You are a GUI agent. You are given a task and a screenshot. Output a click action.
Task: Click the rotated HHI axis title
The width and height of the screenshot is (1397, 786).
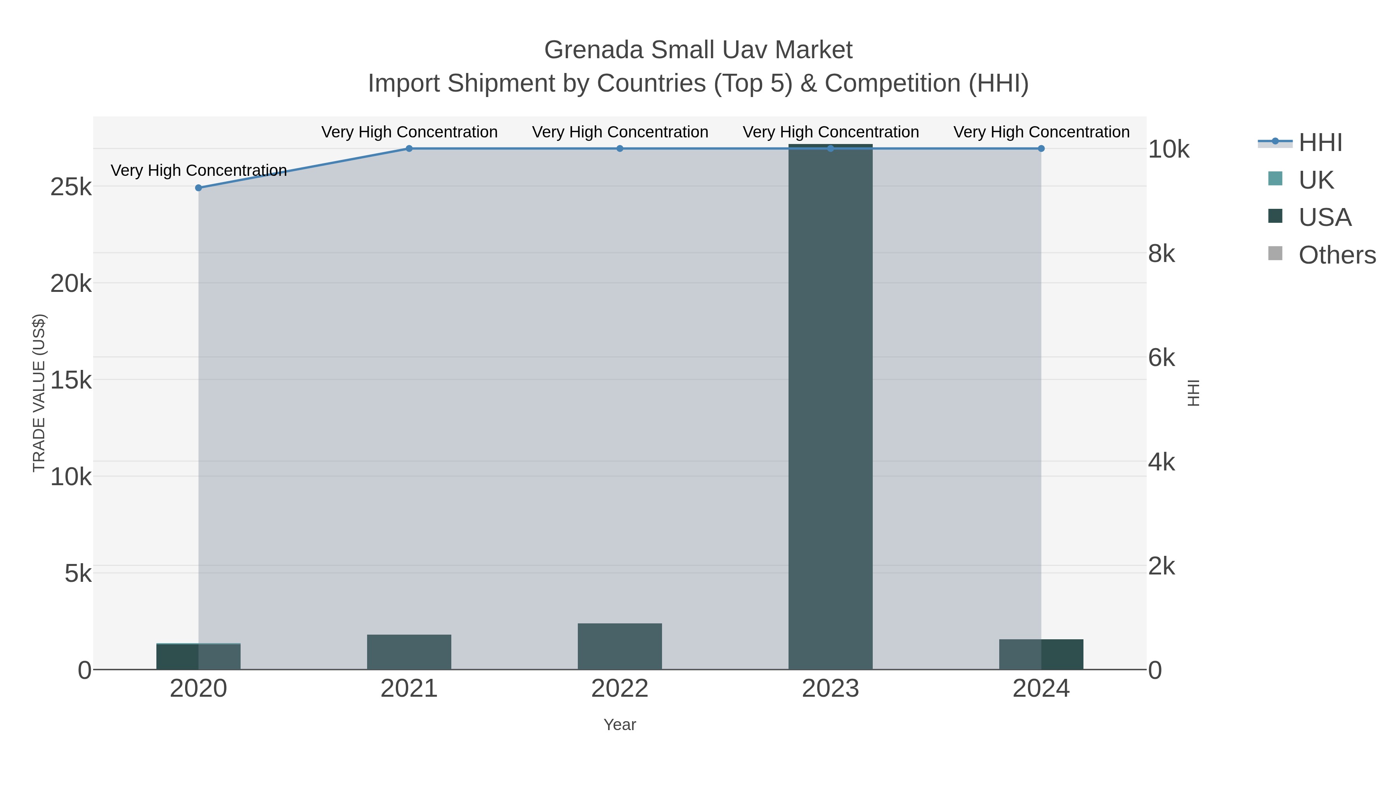[1194, 393]
